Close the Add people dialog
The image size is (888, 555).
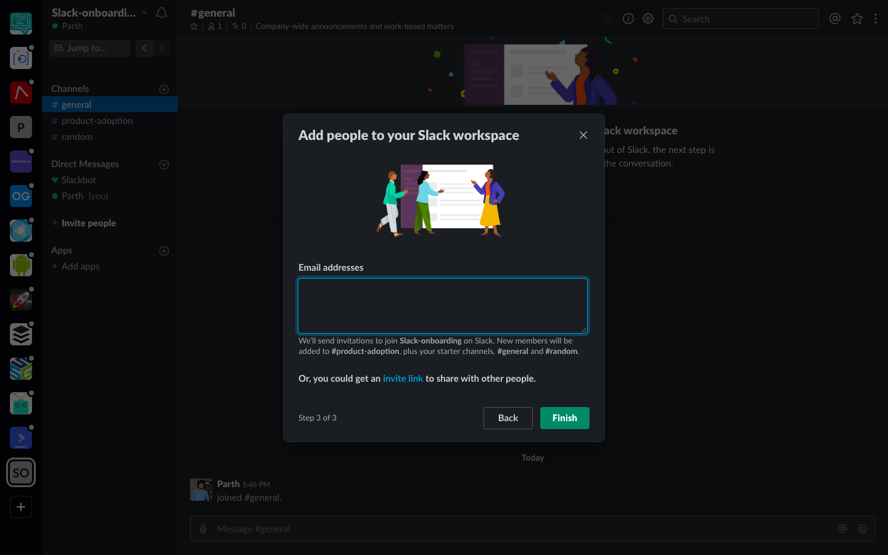583,135
